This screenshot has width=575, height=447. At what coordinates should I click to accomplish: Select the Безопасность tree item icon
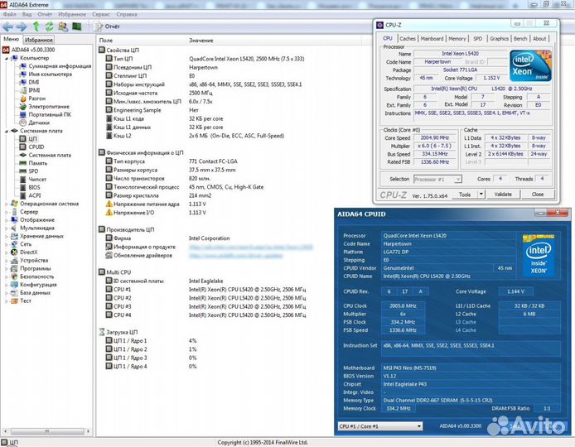coord(14,276)
